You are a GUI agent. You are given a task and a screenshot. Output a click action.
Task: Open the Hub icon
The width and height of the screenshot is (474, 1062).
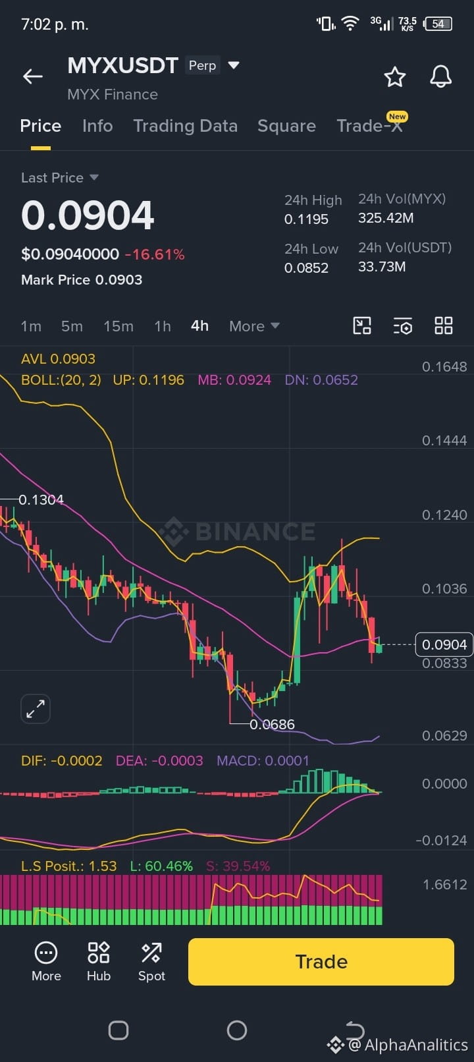99,961
